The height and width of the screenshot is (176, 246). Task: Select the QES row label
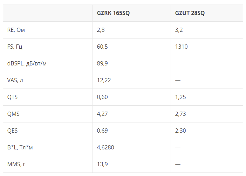pos(12,131)
